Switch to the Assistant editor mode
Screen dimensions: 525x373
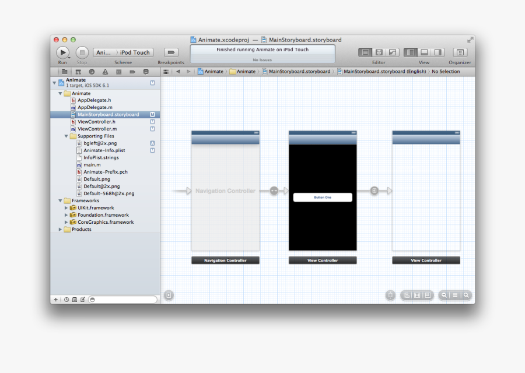[379, 52]
